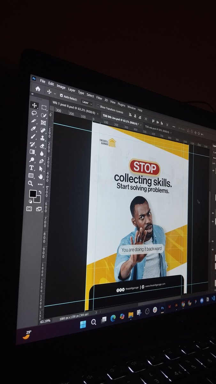
Task: Select the Hand tool
Action: (x=40, y=176)
